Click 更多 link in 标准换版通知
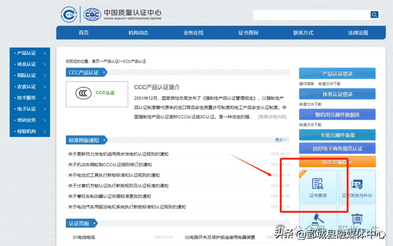The width and height of the screenshot is (393, 246). (281, 140)
